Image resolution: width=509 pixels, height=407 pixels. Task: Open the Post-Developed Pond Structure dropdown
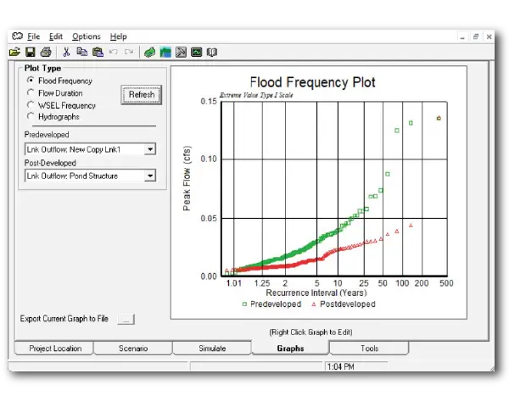coord(150,176)
